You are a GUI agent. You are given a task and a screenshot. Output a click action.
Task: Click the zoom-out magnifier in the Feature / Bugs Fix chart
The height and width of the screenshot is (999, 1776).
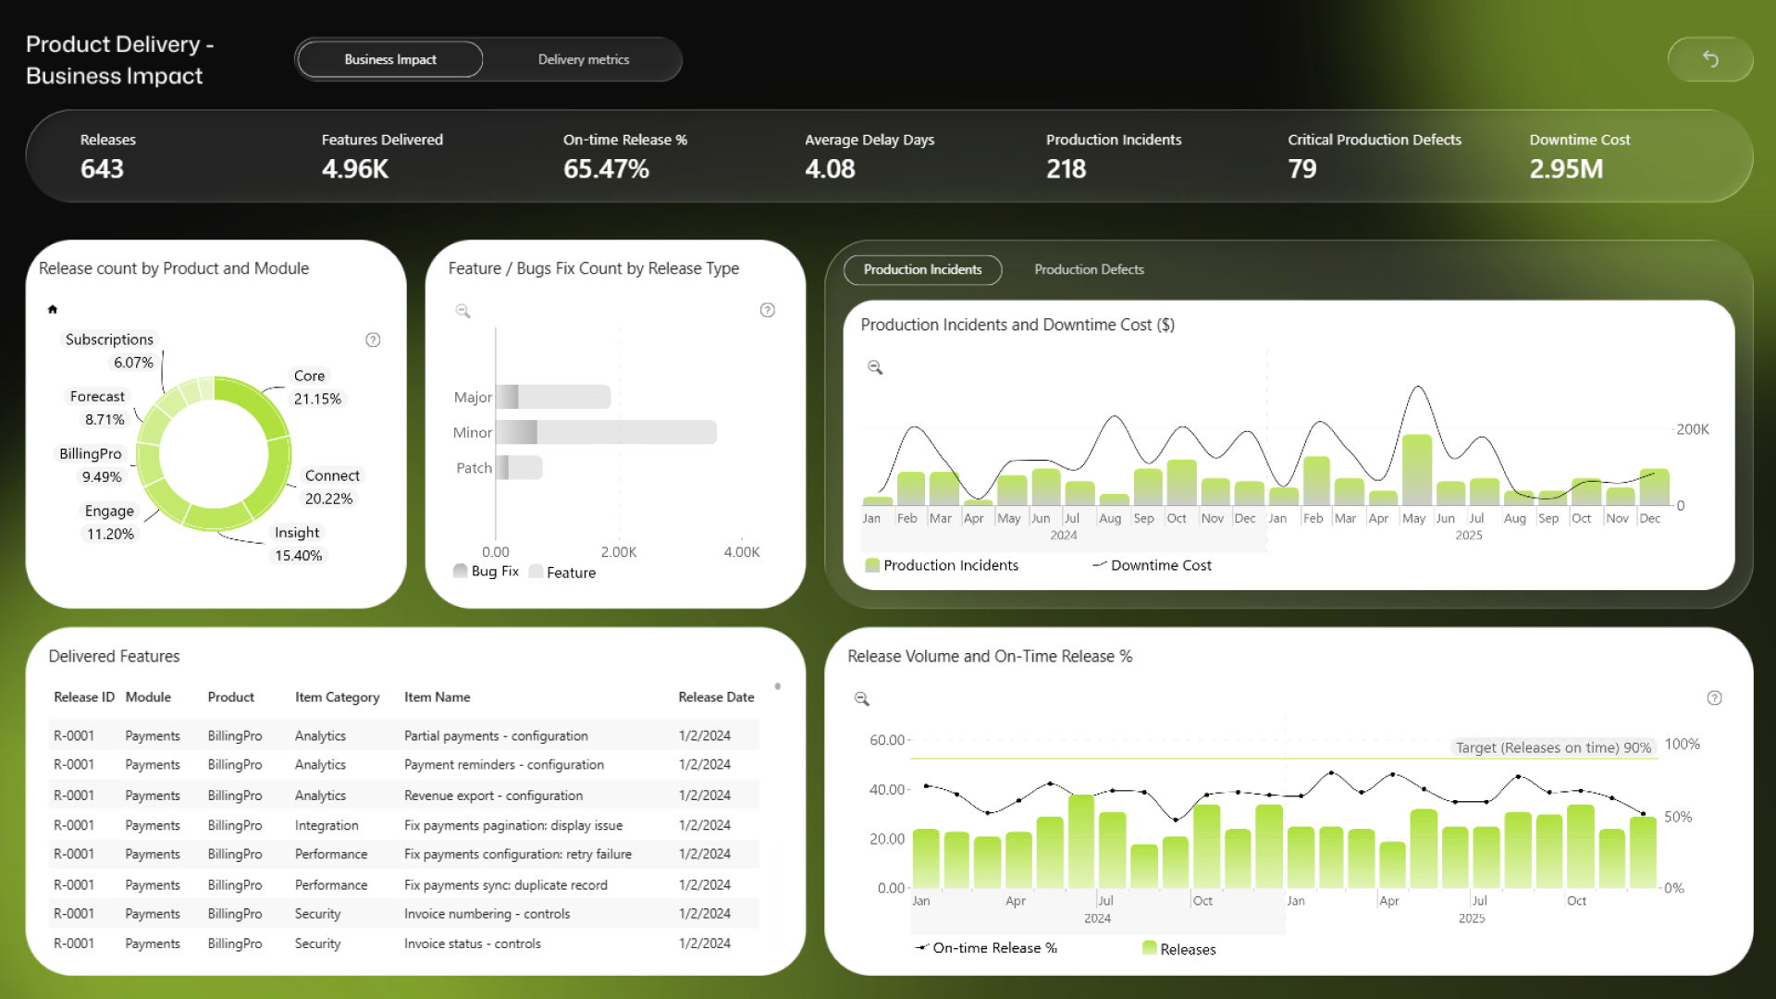tap(462, 311)
